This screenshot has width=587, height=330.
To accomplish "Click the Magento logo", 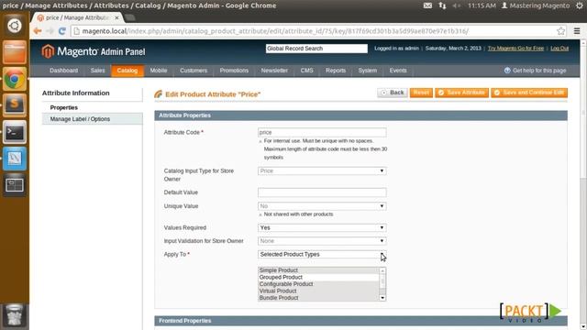I will (x=94, y=51).
